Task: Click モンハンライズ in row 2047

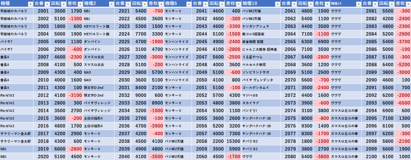Action: click(178, 57)
